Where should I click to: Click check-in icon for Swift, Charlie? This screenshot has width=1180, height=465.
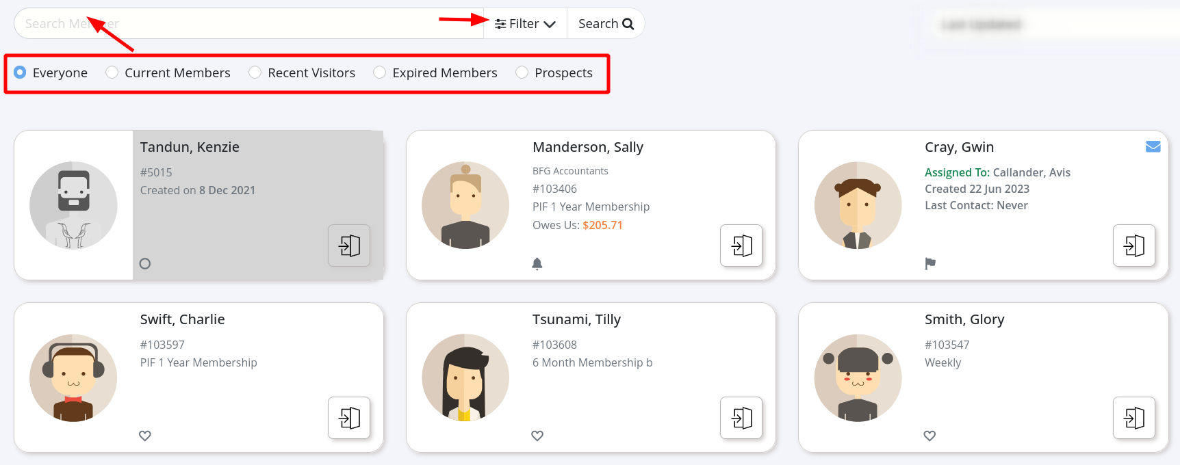(x=349, y=418)
